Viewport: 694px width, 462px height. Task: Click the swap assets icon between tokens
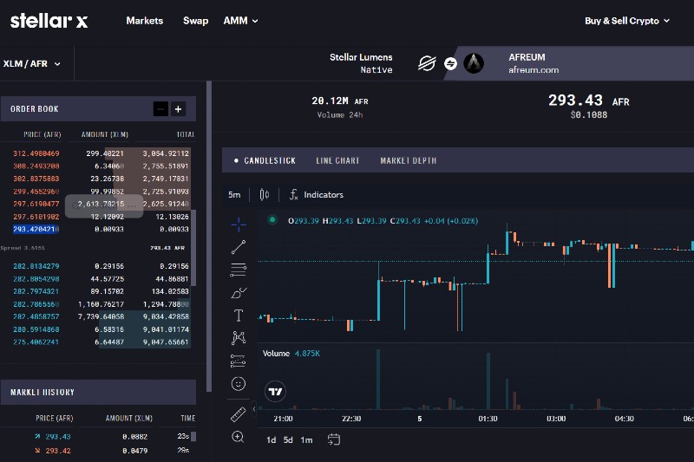450,63
